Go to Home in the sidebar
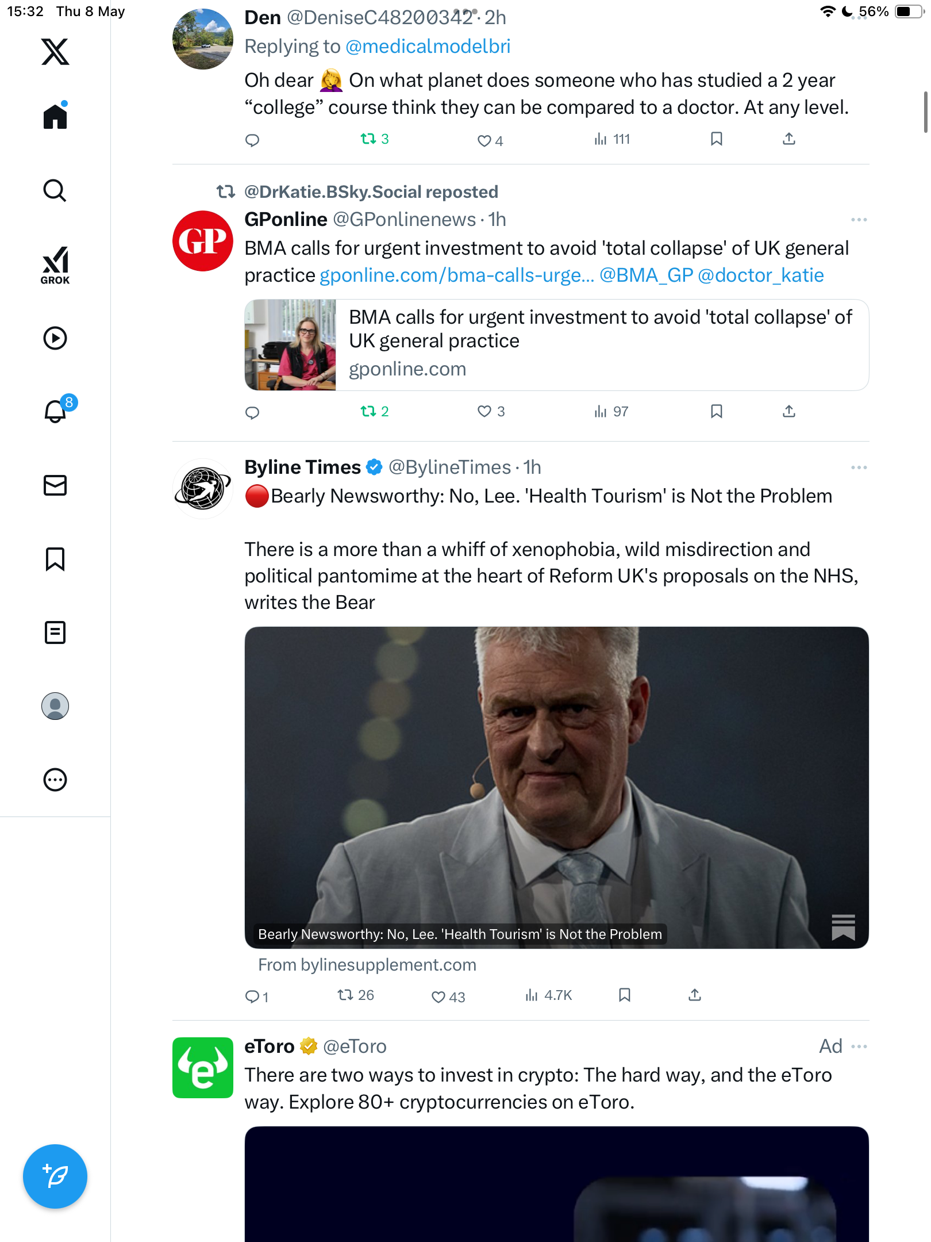The height and width of the screenshot is (1242, 931). [55, 116]
